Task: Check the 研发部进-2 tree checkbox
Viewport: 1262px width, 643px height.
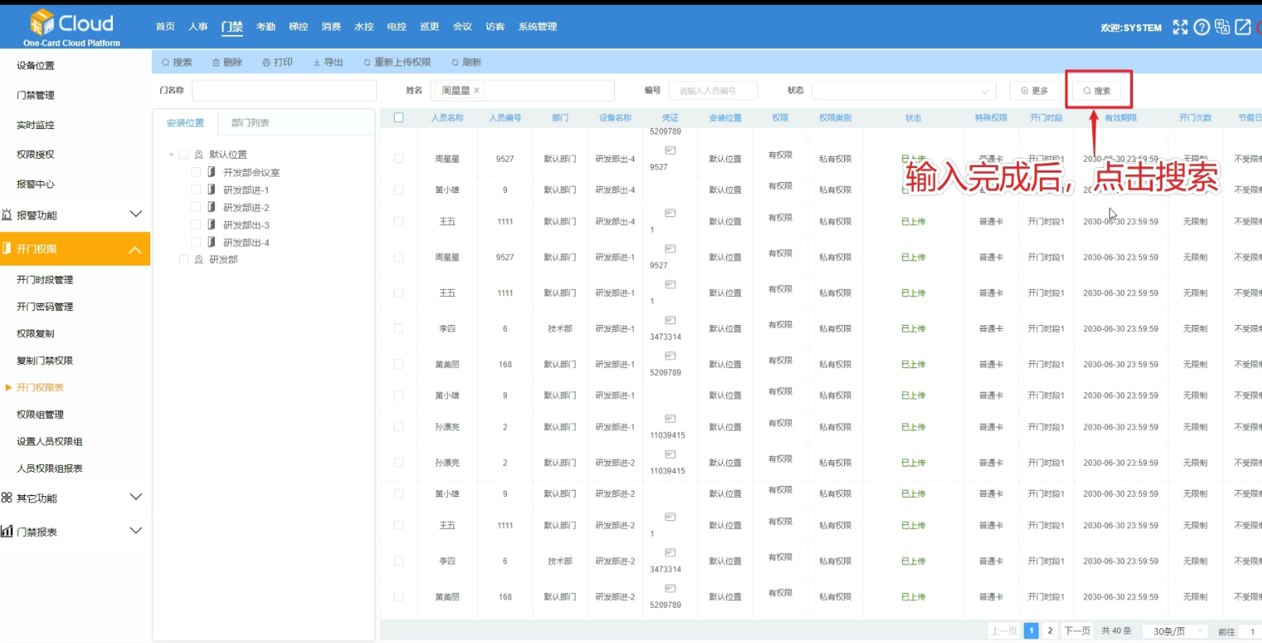Action: [196, 208]
